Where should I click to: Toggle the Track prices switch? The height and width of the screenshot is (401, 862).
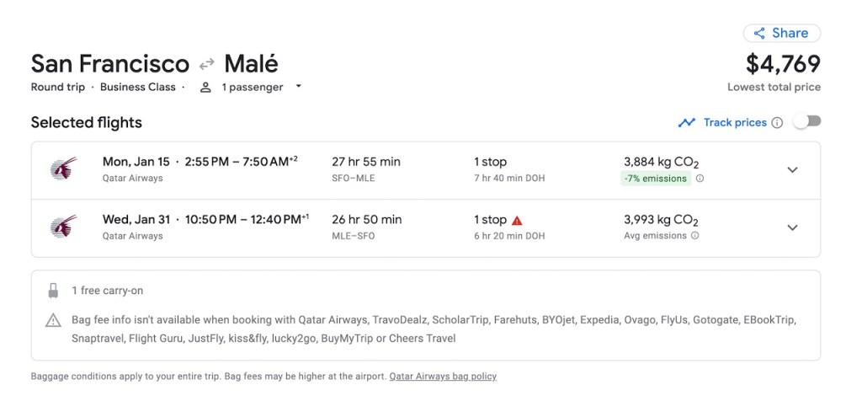(806, 122)
